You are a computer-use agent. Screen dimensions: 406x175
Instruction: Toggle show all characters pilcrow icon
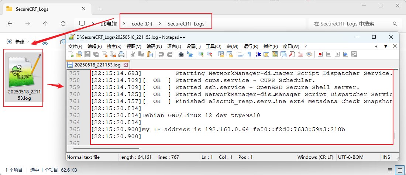[x=249, y=54]
